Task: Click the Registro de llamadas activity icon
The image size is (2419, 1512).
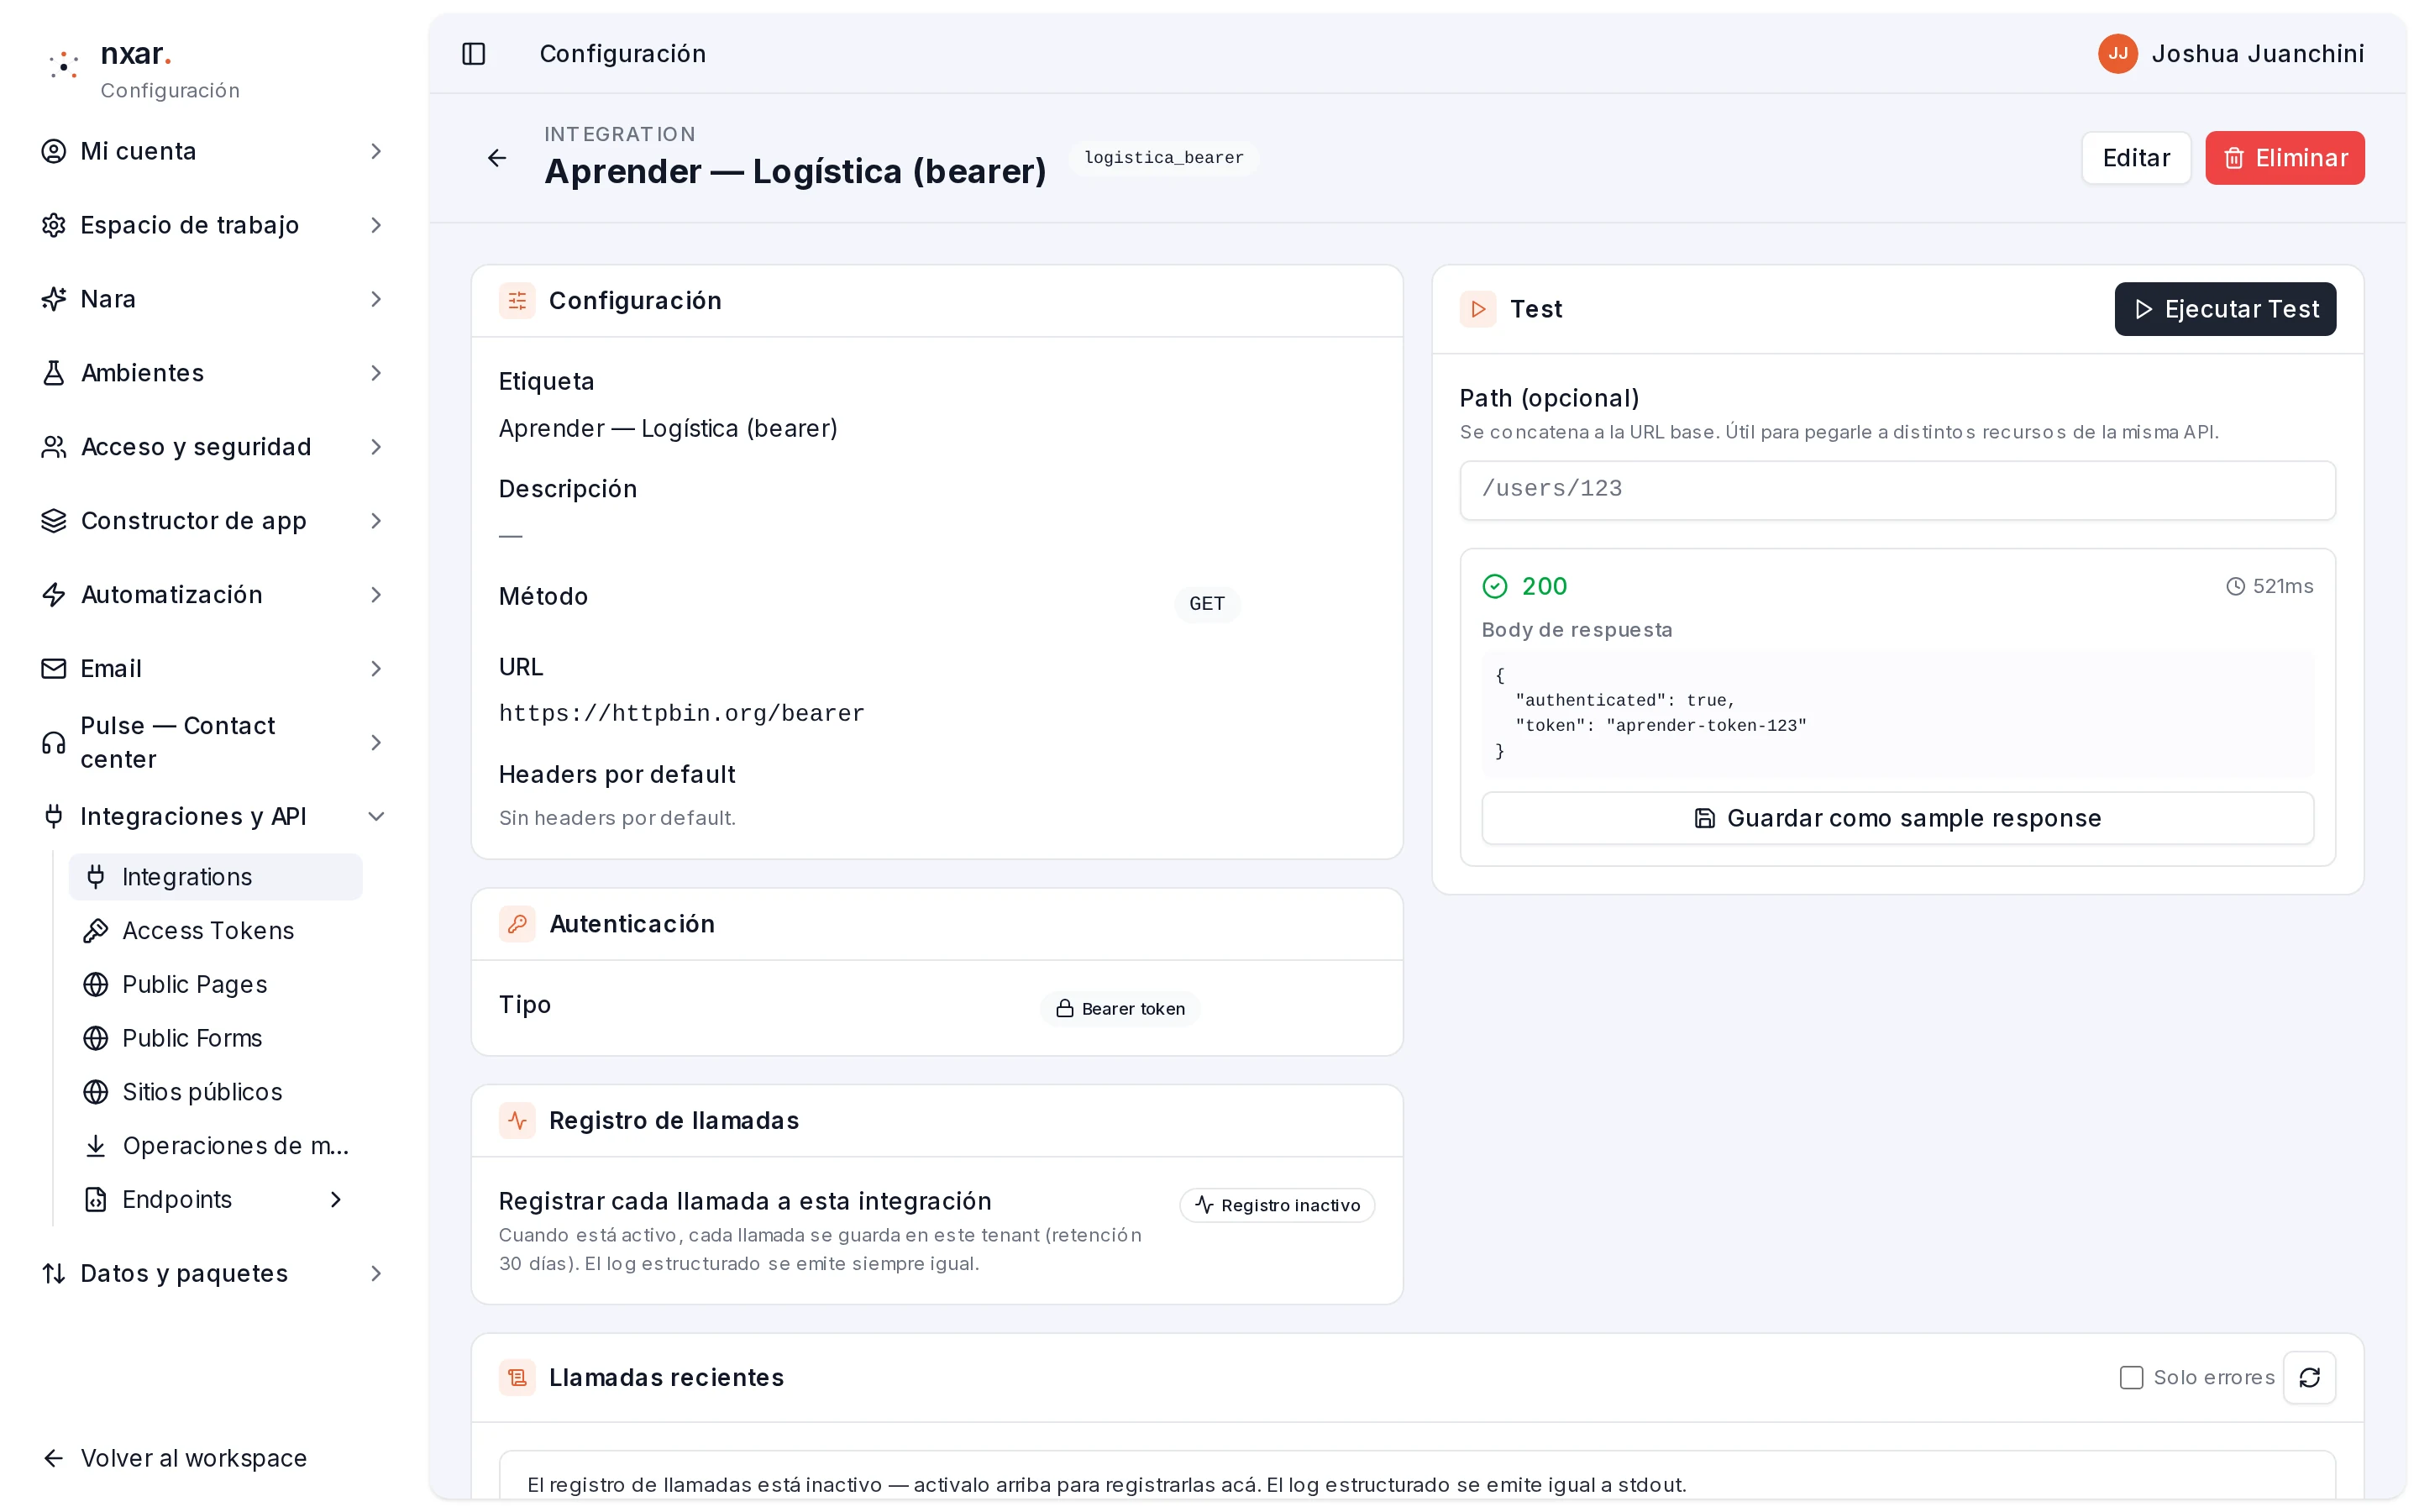Action: [x=517, y=1121]
